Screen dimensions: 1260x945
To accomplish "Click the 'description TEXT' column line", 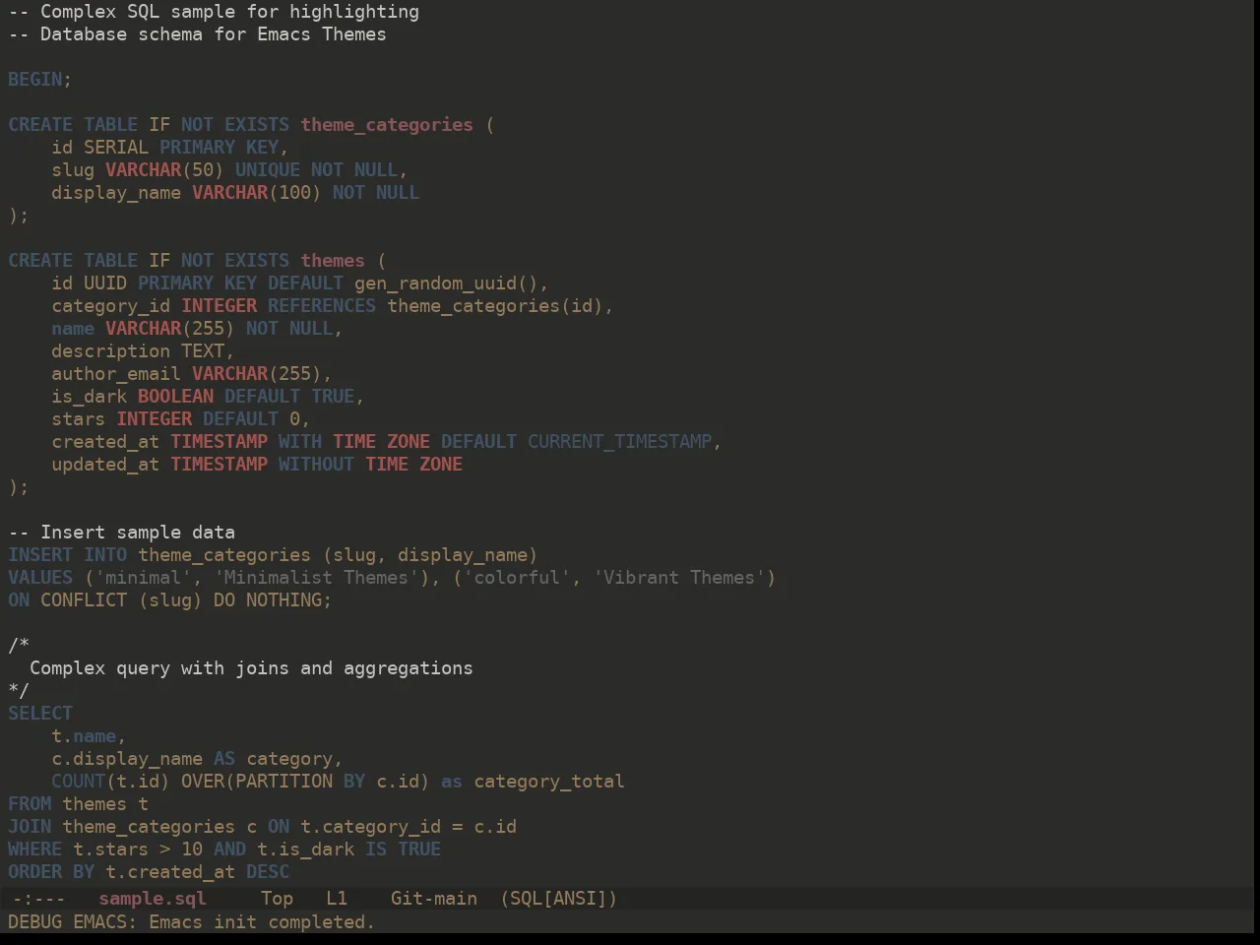I will [143, 351].
